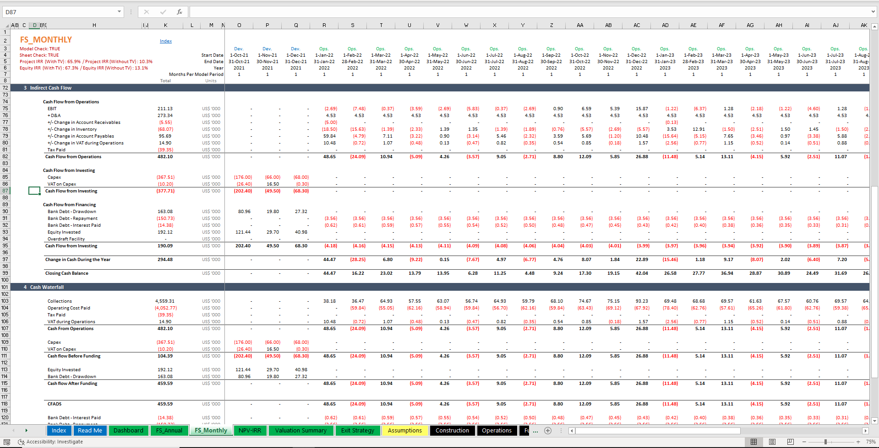
Task: Follow the Index hyperlink in the sheet
Action: (x=166, y=41)
